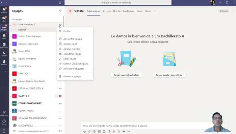Switch to the Archivos tab
Screen dimensions: 236x134
107,11
